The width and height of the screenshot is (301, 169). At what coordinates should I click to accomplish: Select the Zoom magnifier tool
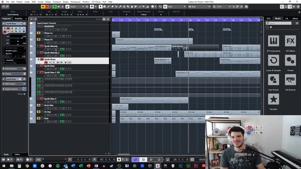click(128, 7)
